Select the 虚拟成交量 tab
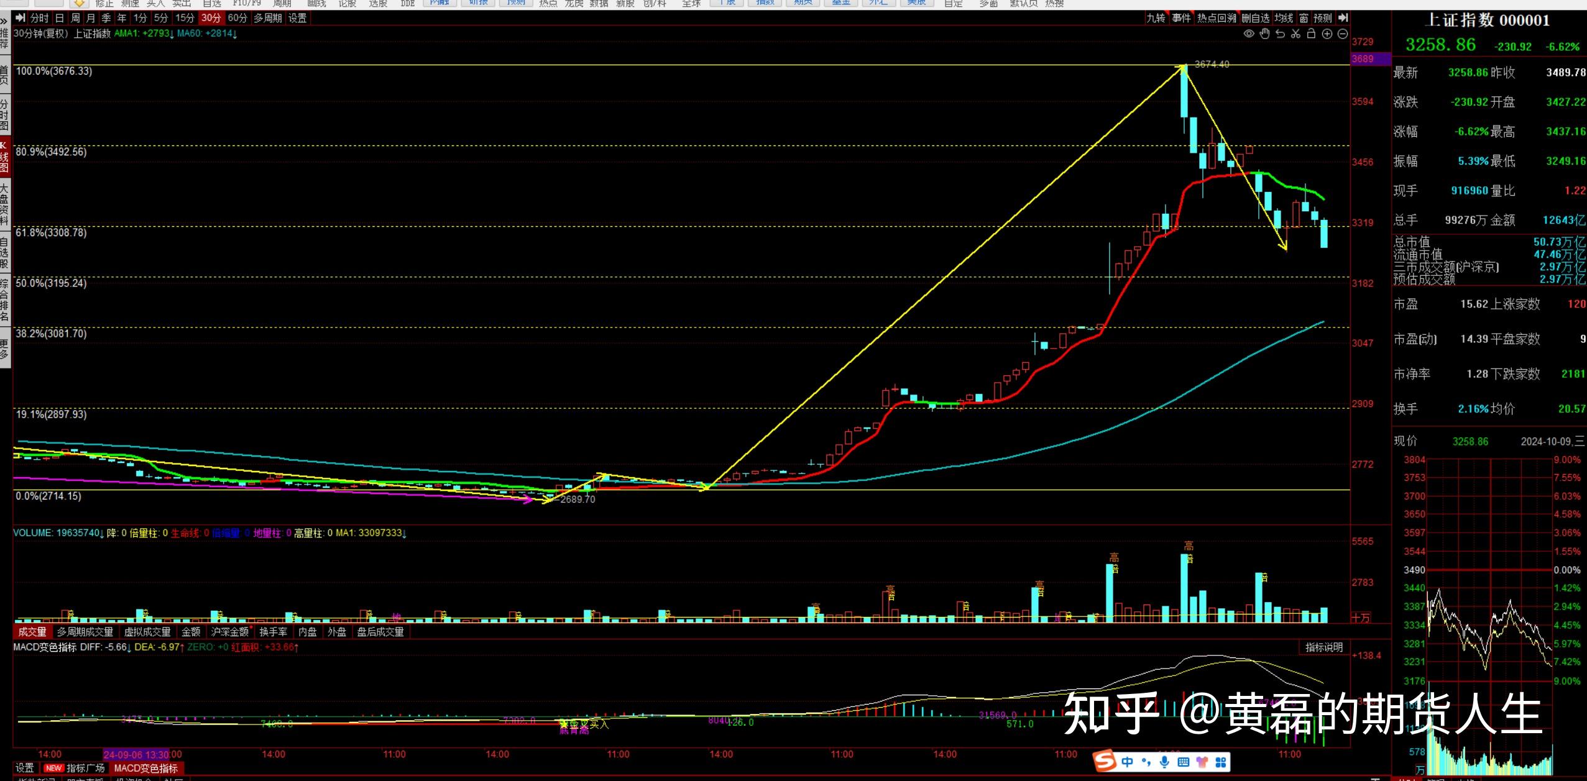Image resolution: width=1587 pixels, height=781 pixels. [147, 632]
